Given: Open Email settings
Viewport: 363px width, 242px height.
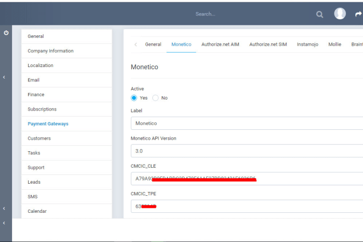Looking at the screenshot, I should [67, 80].
